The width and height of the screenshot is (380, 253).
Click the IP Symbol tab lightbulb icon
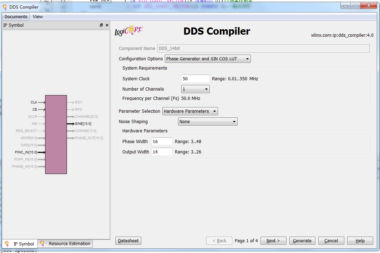pyautogui.click(x=7, y=244)
